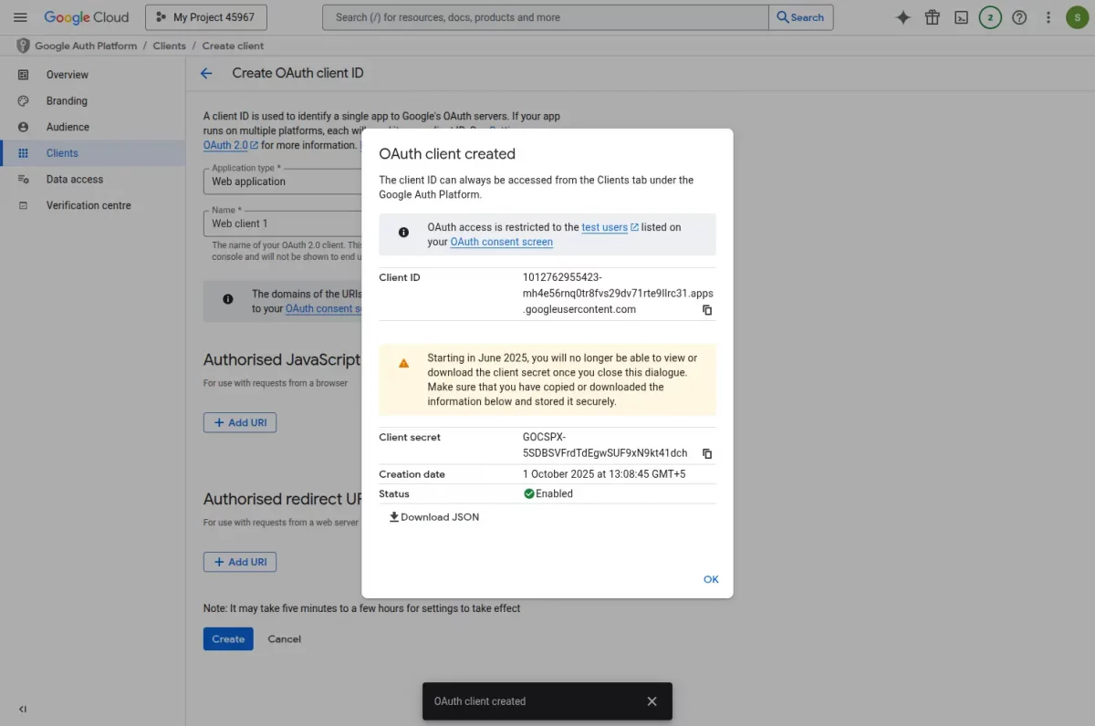Follow the test users link
Image resolution: width=1095 pixels, height=726 pixels.
604,227
